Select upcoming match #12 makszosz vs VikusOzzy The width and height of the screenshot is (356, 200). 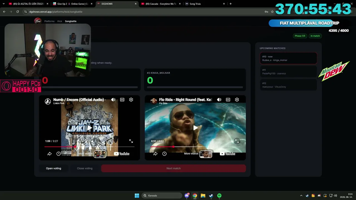pyautogui.click(x=288, y=85)
